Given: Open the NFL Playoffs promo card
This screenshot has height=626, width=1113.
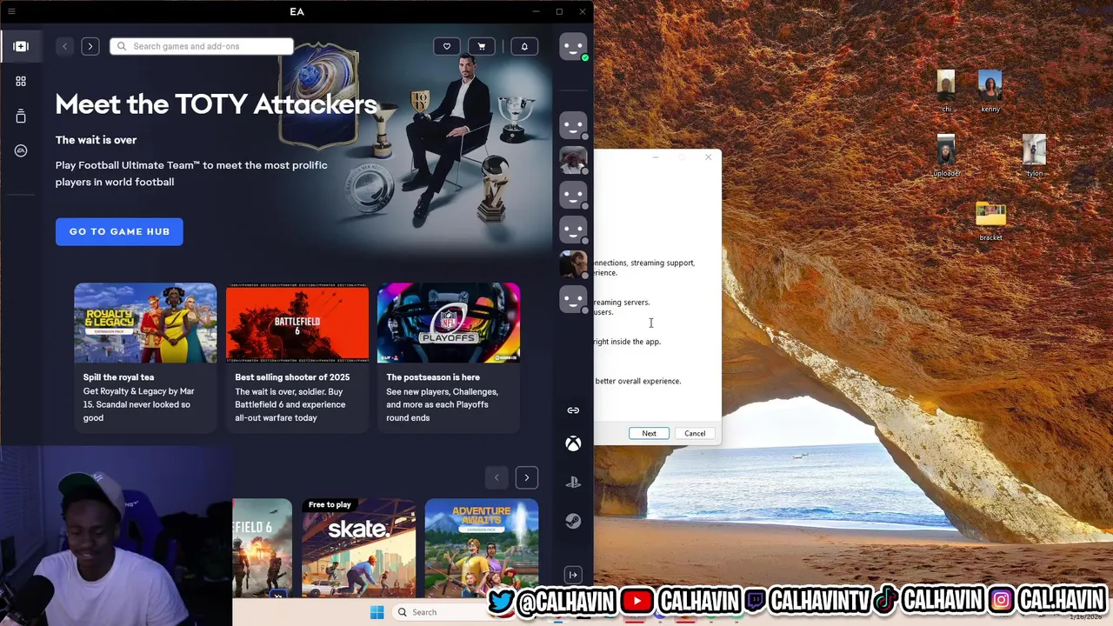Looking at the screenshot, I should tap(449, 358).
